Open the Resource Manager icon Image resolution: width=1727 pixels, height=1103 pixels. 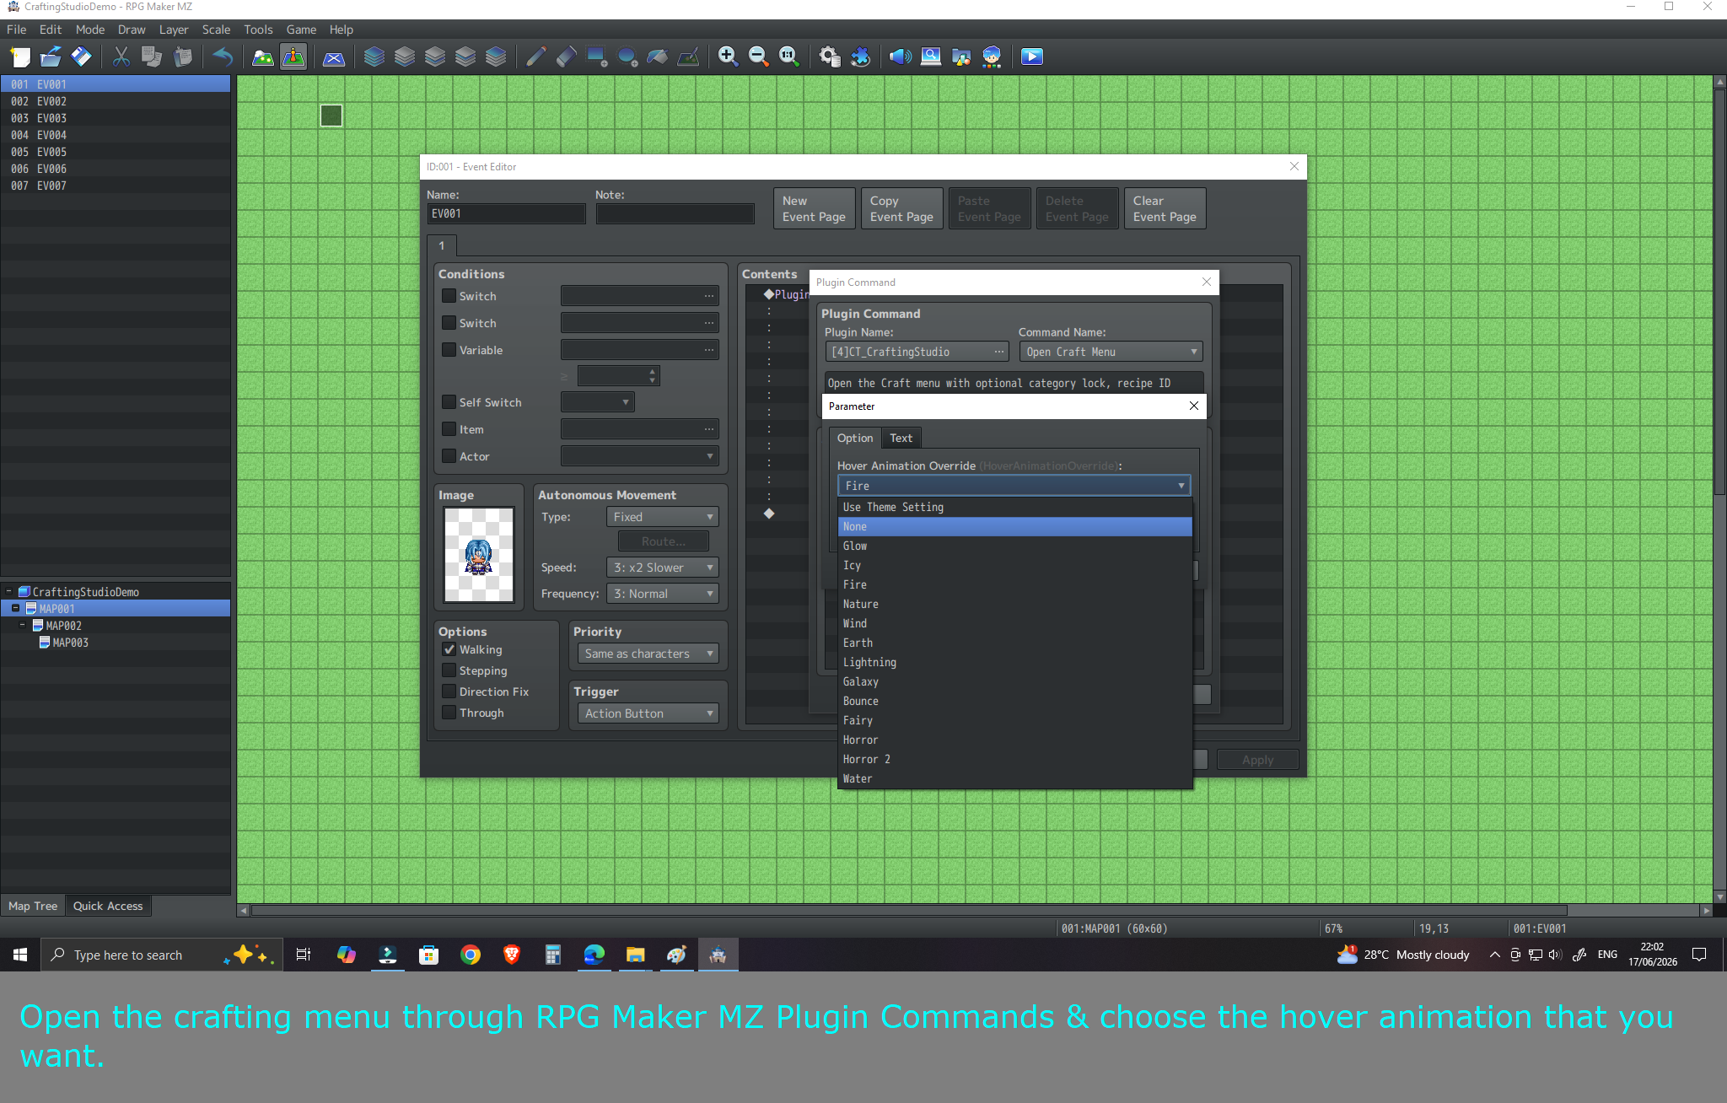961,56
